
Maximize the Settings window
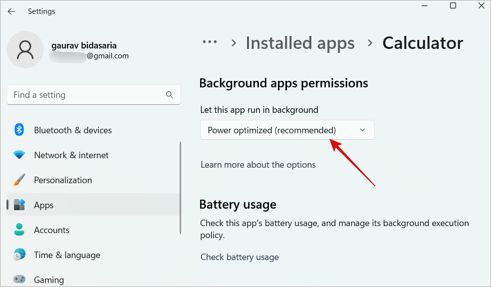(453, 6)
